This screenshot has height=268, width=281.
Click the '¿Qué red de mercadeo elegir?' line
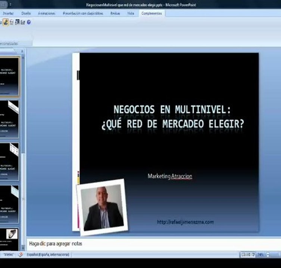(173, 124)
